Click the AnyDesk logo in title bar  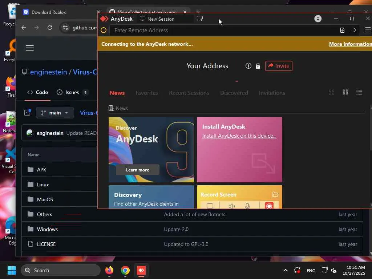(x=104, y=19)
